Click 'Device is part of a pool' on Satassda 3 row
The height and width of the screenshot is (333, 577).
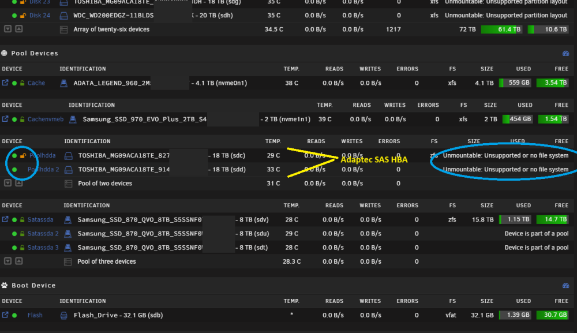click(x=537, y=248)
